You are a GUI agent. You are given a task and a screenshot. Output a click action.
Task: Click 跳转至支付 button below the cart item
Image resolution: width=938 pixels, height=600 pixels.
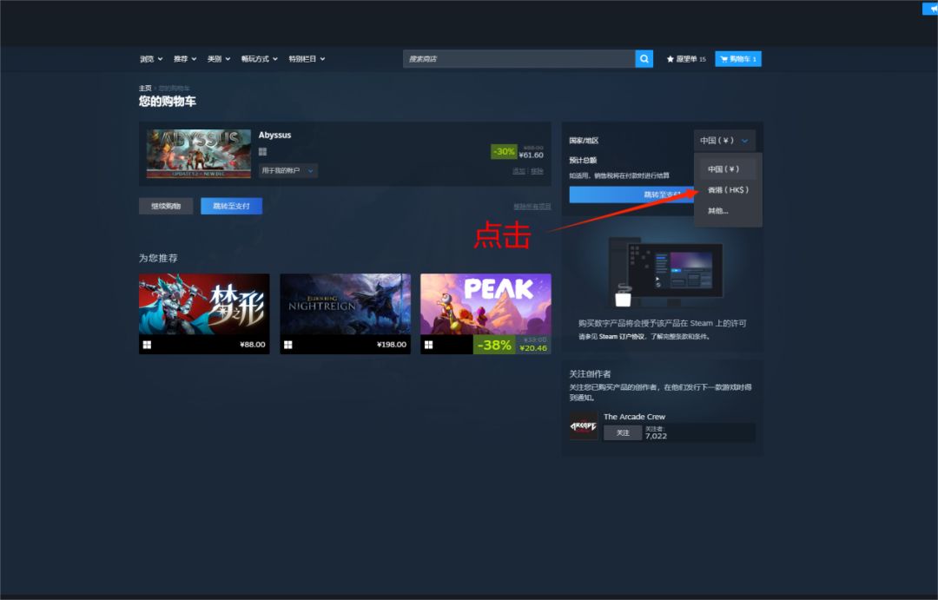click(232, 206)
